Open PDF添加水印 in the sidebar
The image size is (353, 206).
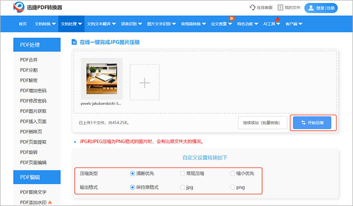tap(33, 202)
